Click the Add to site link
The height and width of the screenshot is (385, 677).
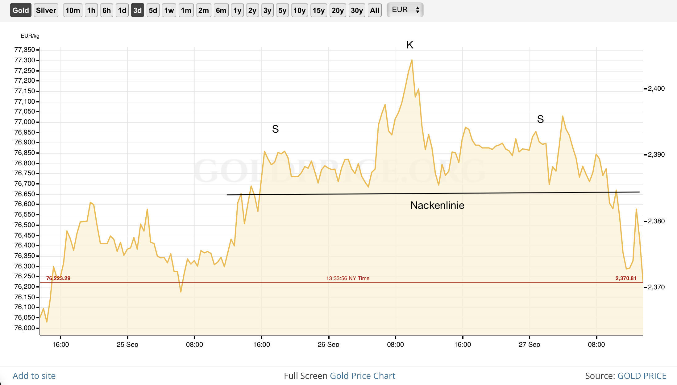pos(34,376)
